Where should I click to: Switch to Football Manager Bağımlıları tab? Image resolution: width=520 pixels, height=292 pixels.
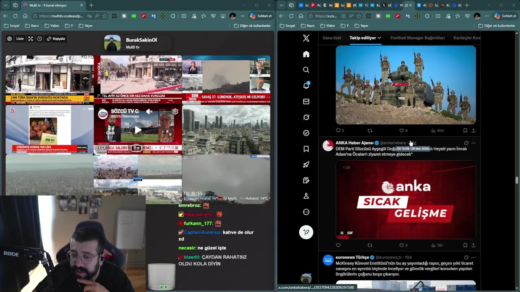pos(418,38)
